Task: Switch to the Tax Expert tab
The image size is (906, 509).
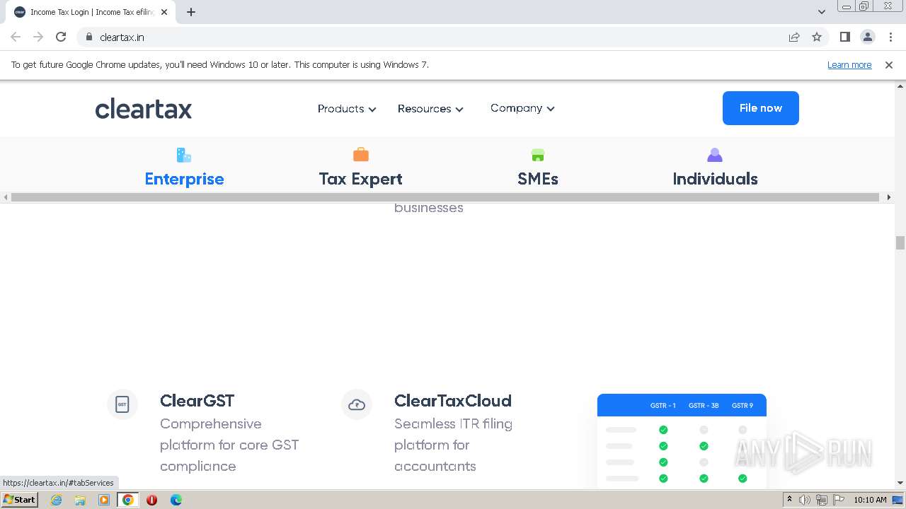Action: pos(361,168)
